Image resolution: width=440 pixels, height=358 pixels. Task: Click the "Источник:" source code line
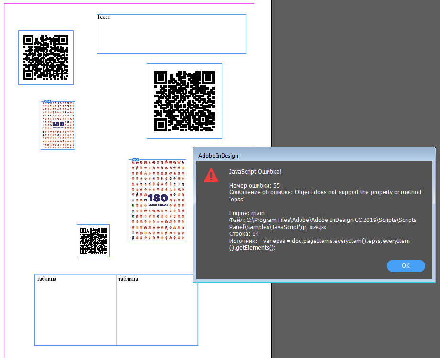(x=319, y=244)
